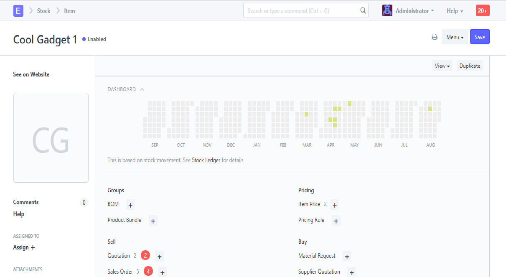Click the Enabled status indicator

click(94, 39)
